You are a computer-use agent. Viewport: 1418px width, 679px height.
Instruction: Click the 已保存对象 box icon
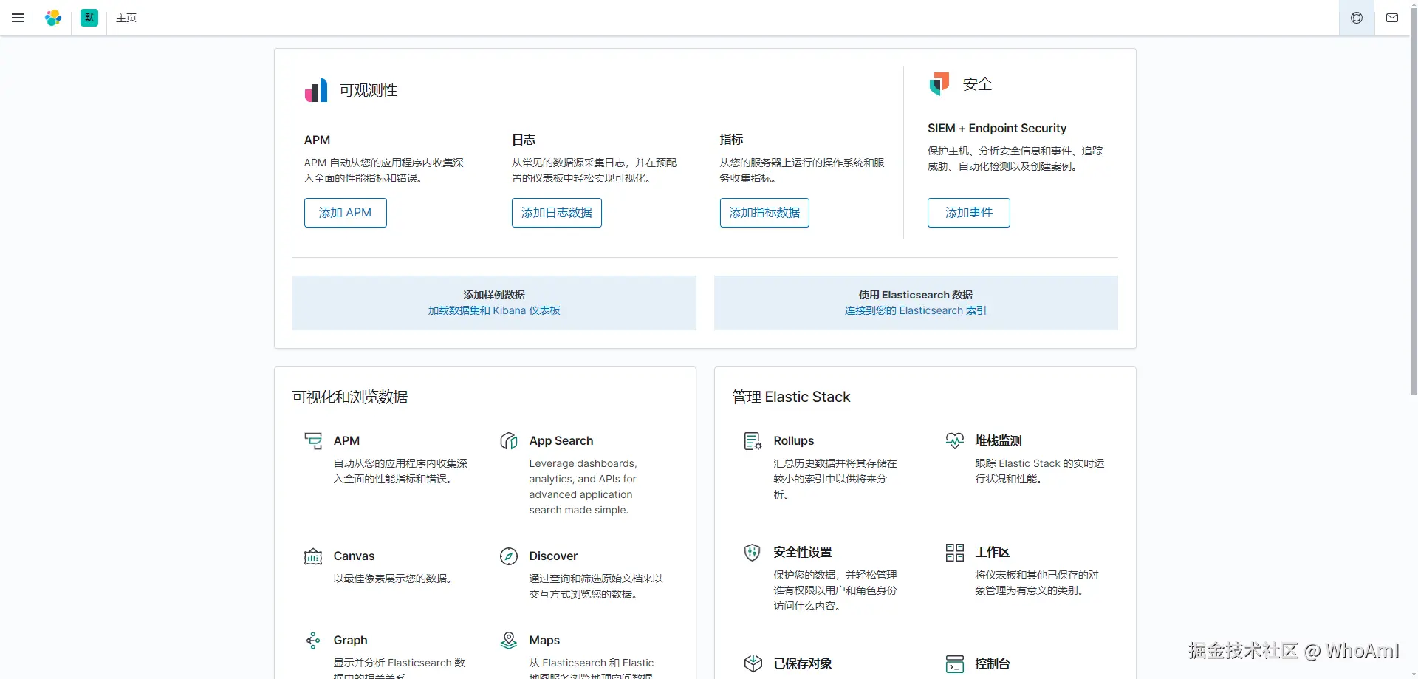point(753,663)
